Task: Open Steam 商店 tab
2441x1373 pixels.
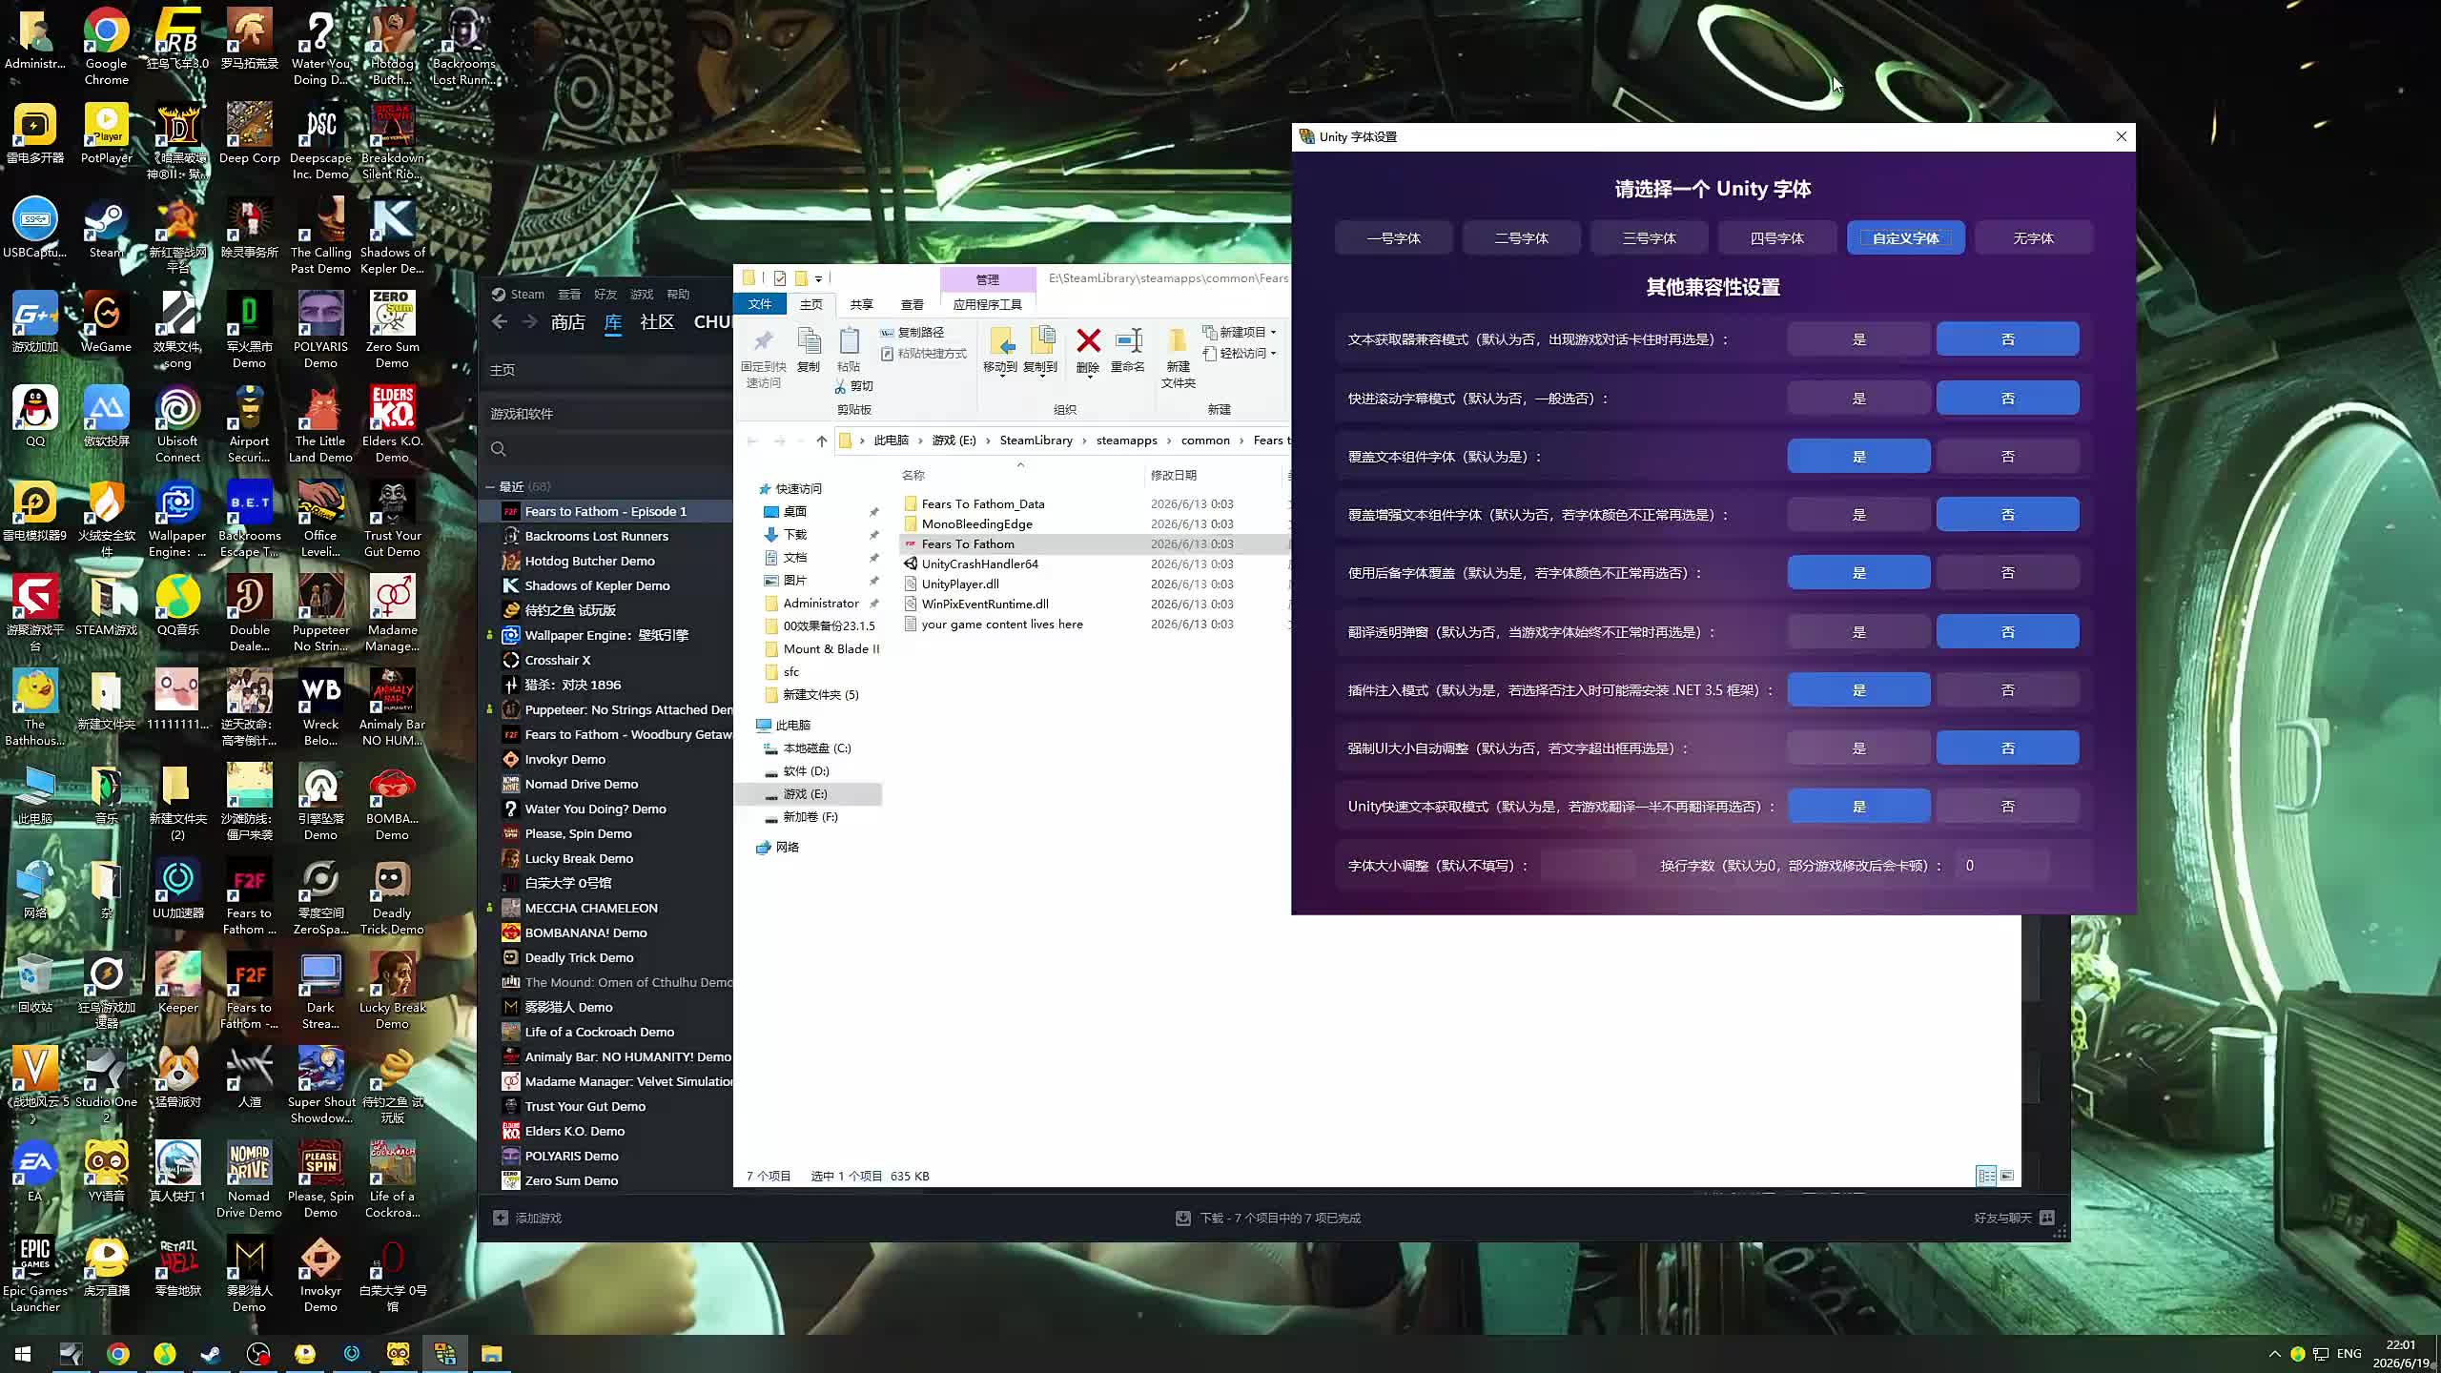Action: click(x=567, y=322)
